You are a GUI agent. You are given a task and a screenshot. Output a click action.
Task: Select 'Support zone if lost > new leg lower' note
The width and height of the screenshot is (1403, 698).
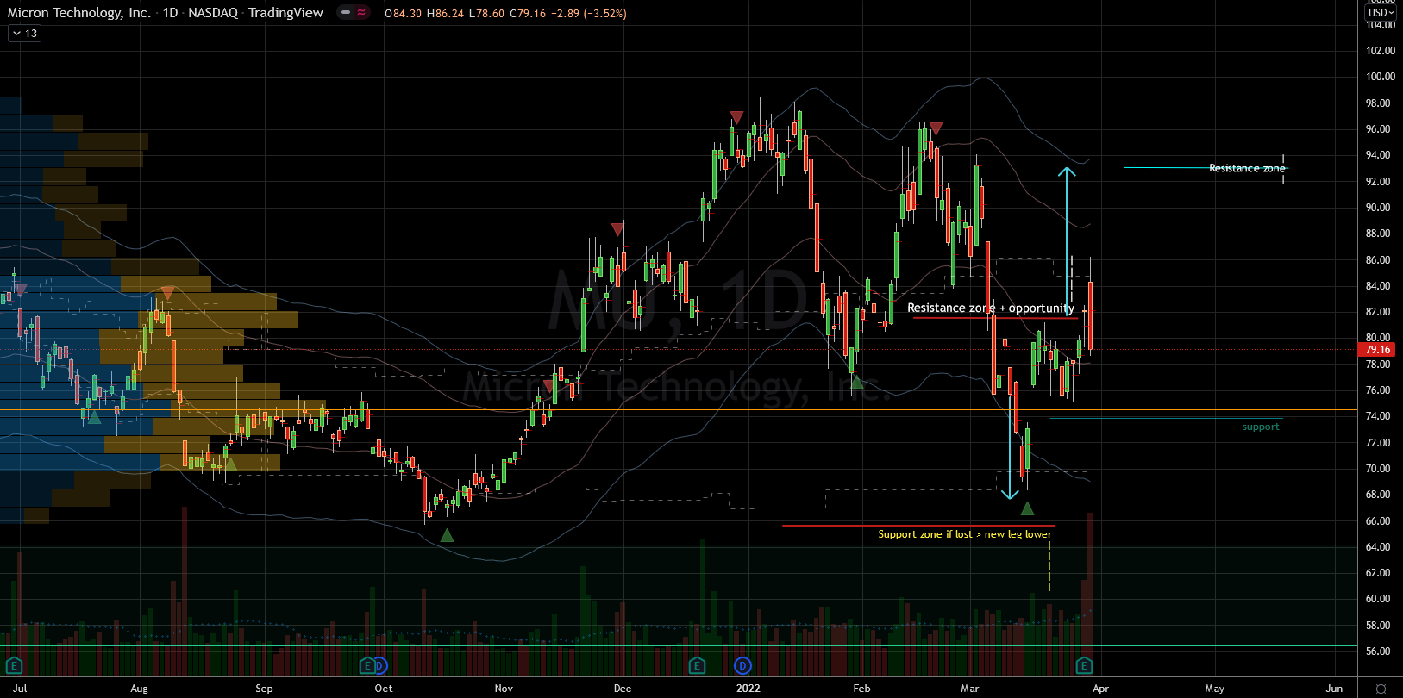(x=965, y=534)
